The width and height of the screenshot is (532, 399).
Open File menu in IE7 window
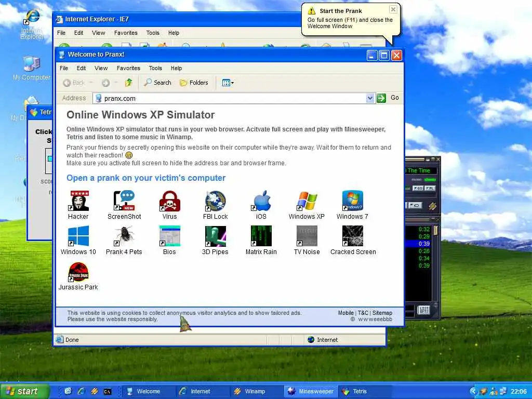click(x=61, y=33)
